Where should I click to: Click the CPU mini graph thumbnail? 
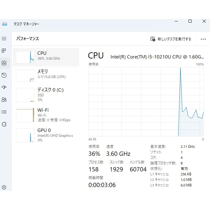[25, 57]
